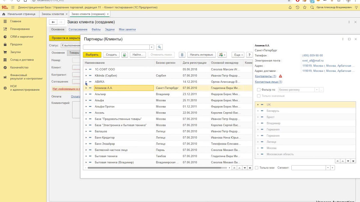Viewport: 360px width, 202px height.
Task: Open the Казначейство section
Action: 19,67
